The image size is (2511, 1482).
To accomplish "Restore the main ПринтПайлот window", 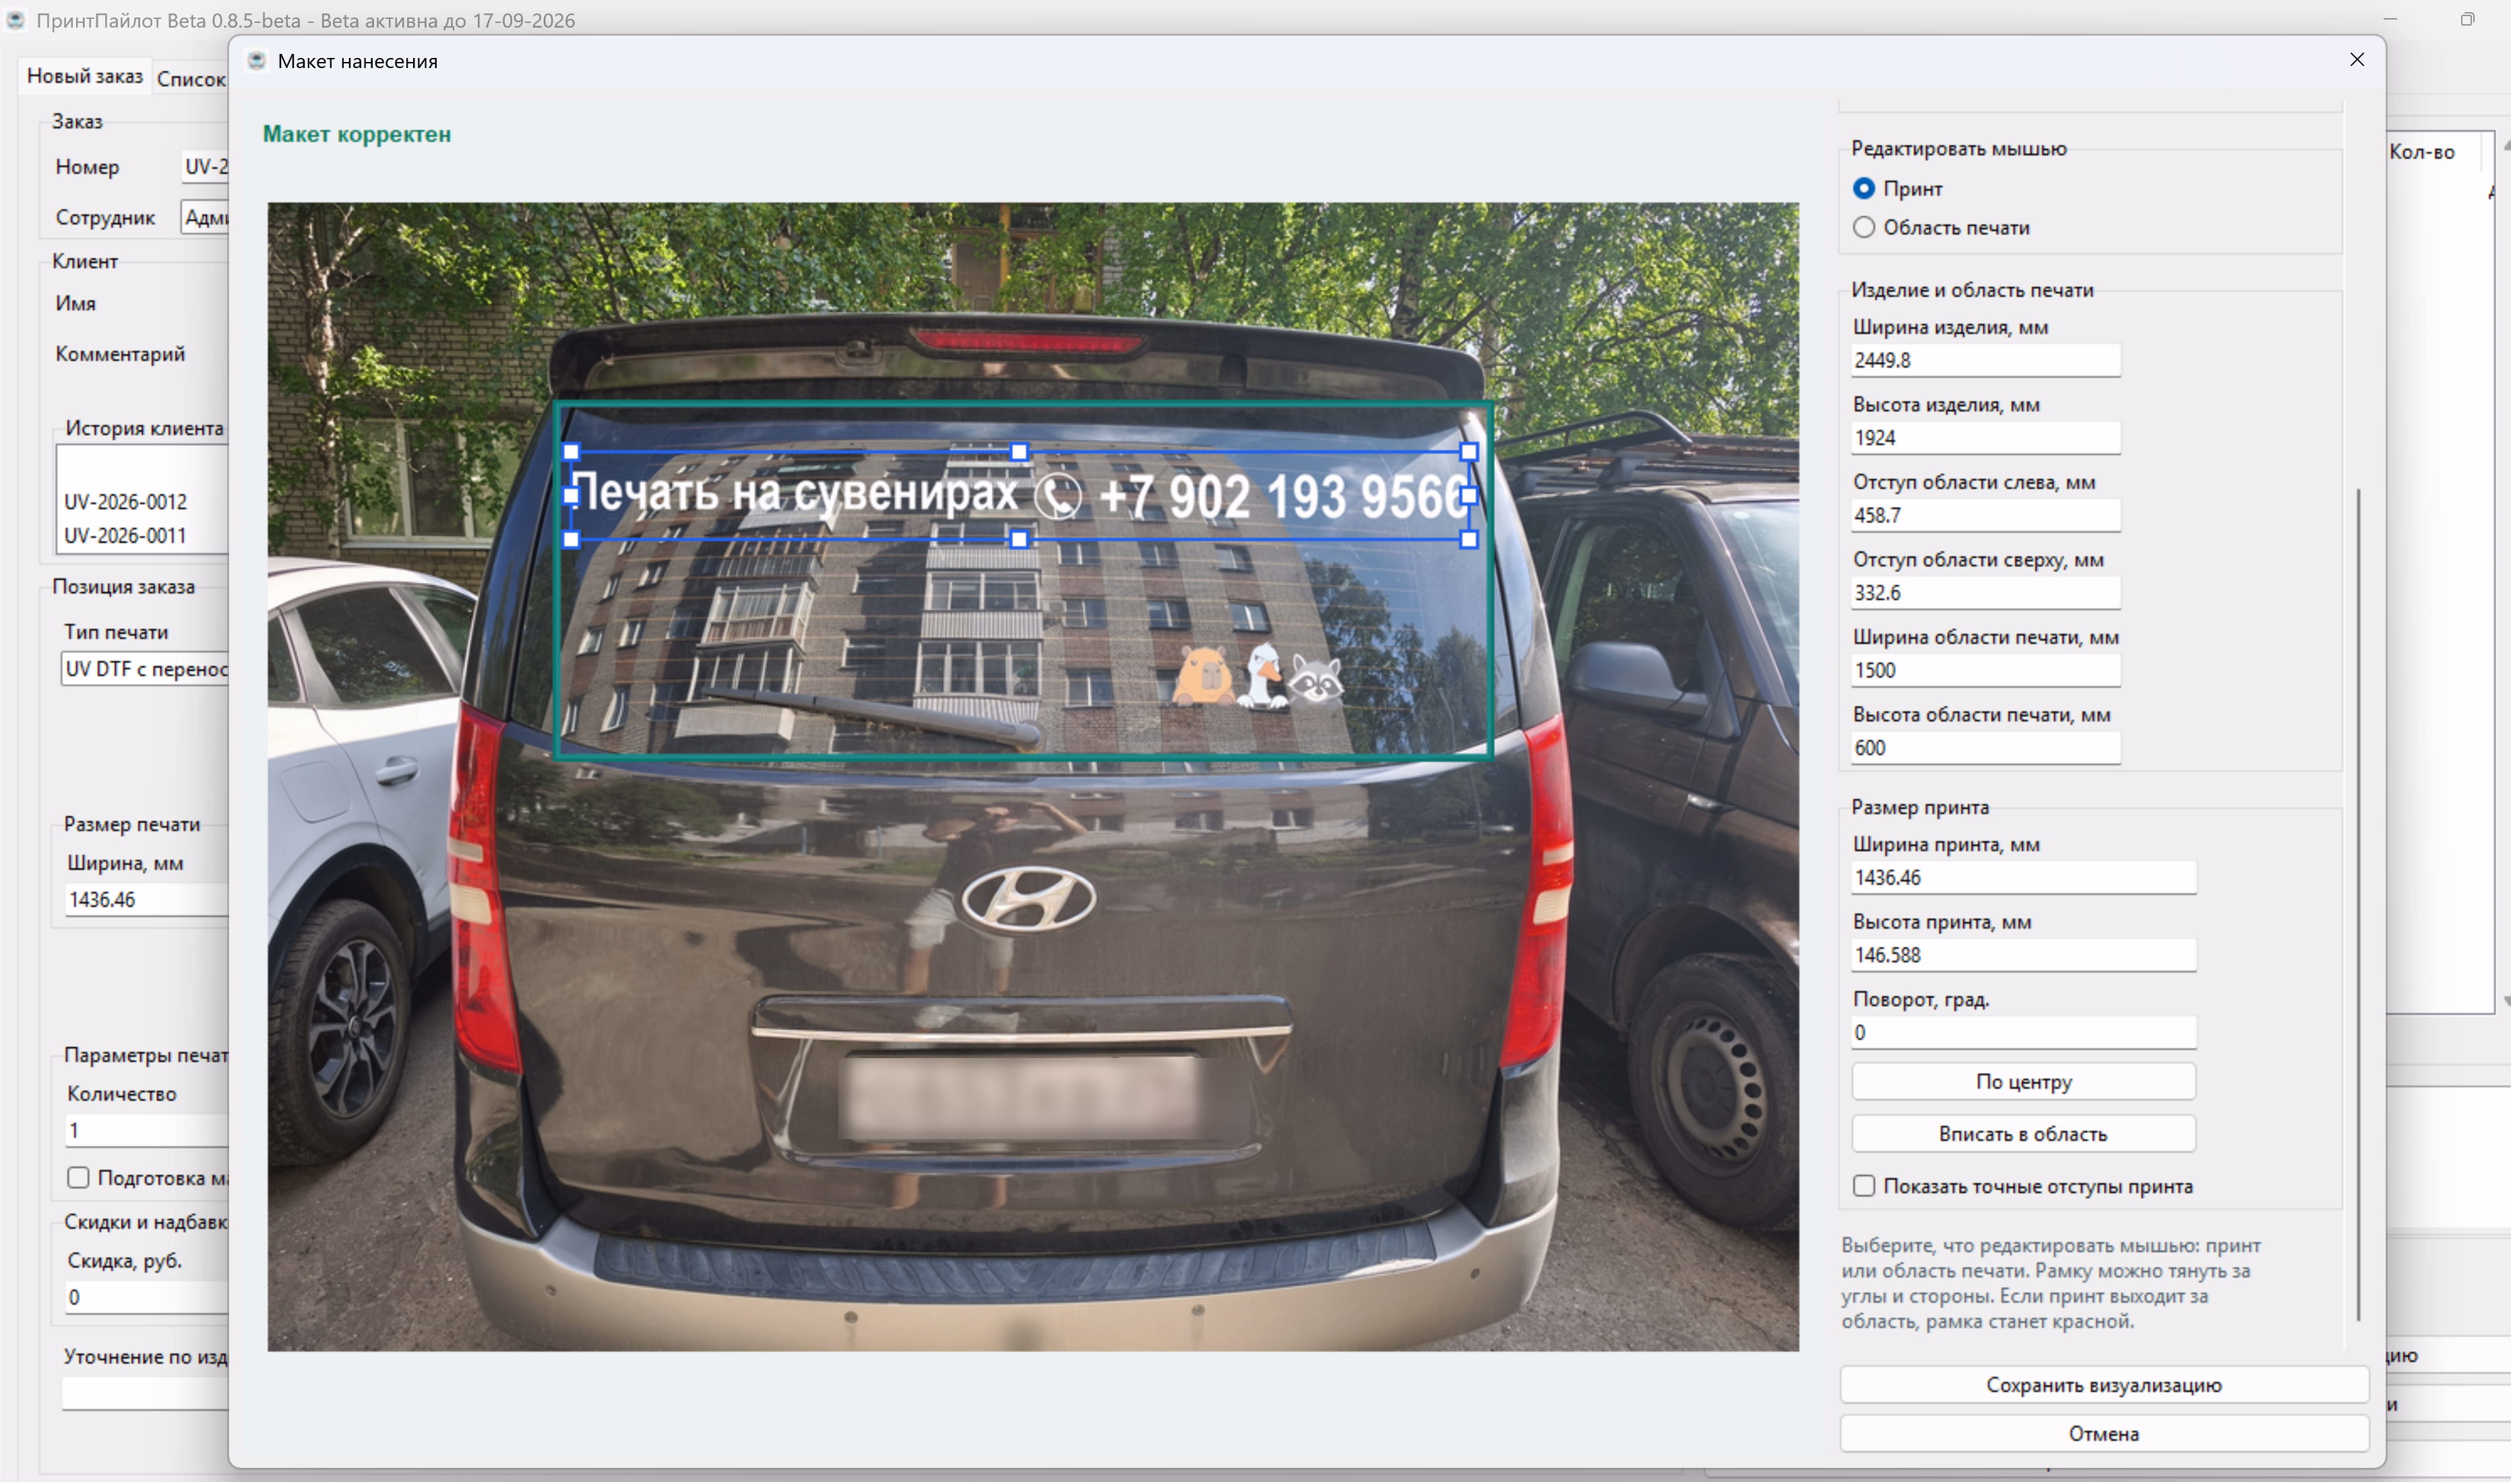I will click(2467, 19).
